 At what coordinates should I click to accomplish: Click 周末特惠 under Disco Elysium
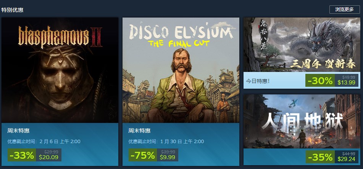coord(139,131)
